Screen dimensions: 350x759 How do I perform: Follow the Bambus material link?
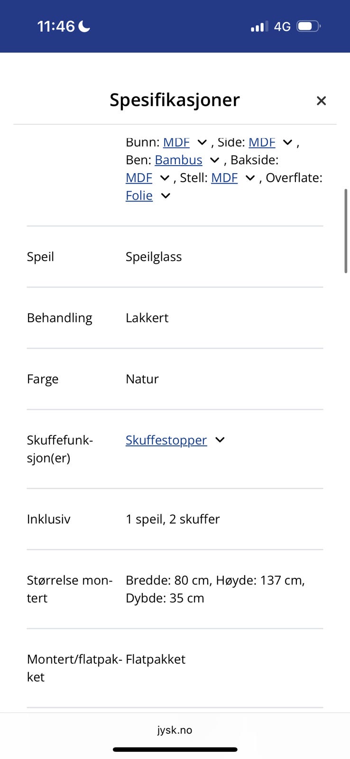[178, 160]
